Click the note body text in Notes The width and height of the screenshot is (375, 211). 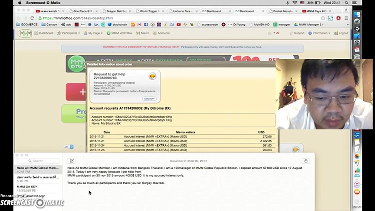[185, 175]
